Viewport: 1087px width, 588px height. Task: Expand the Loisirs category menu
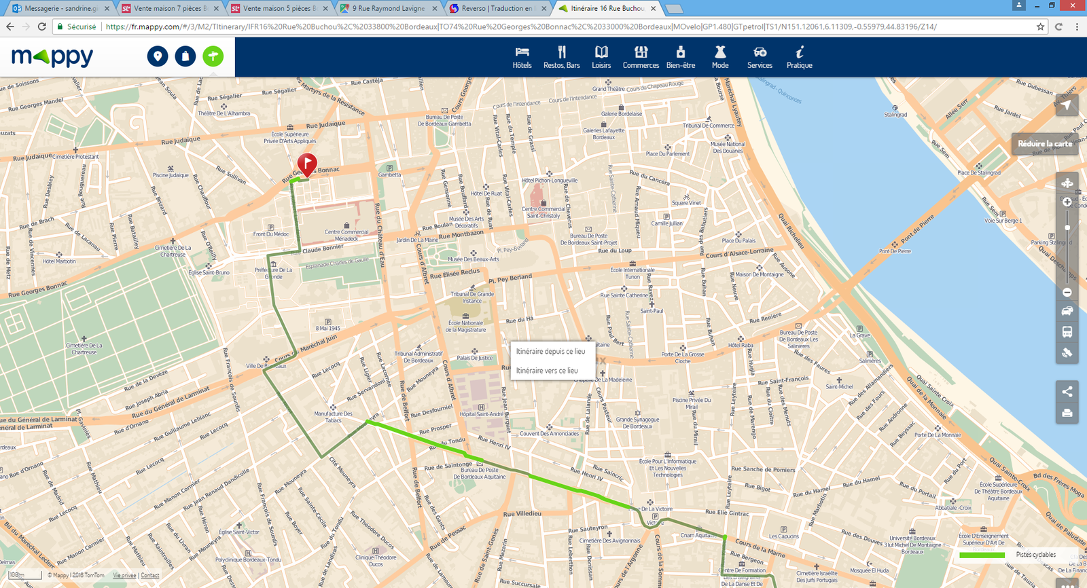601,57
